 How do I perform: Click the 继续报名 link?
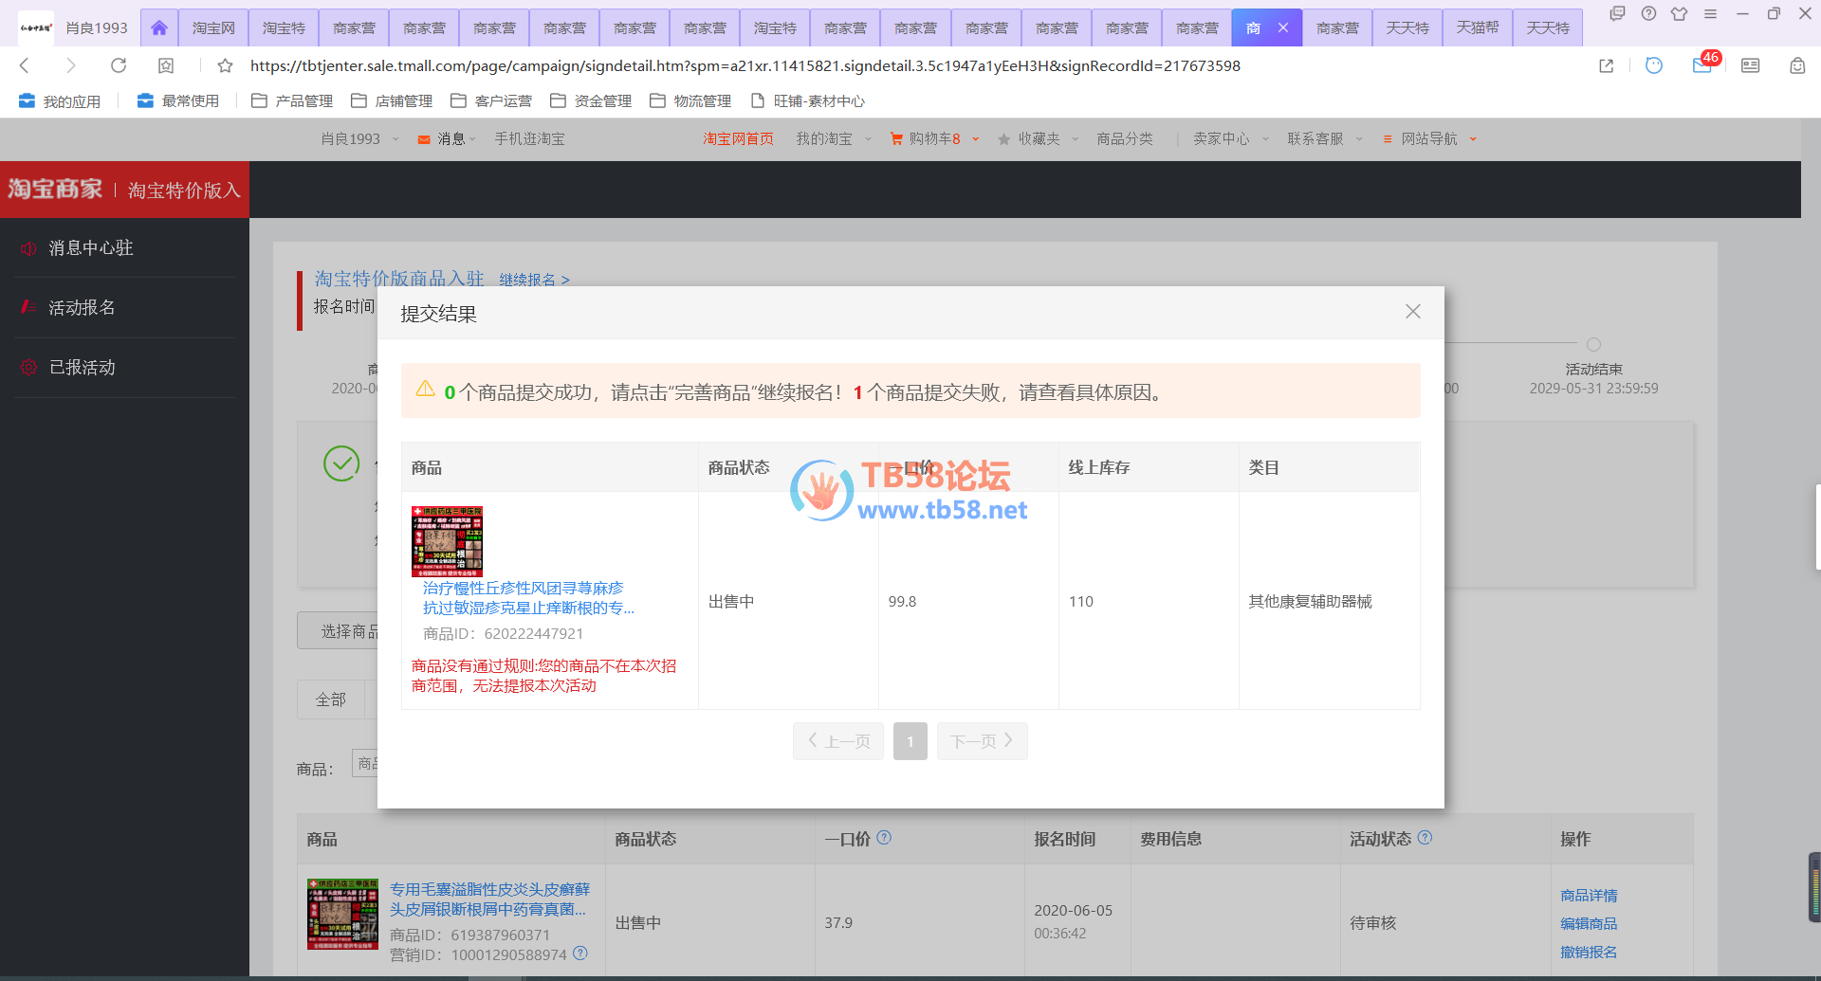click(x=534, y=280)
